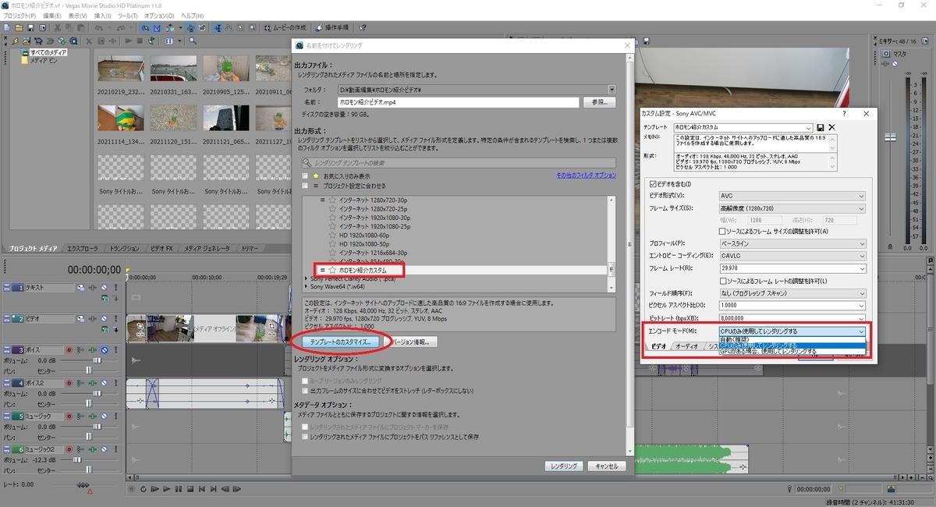This screenshot has width=936, height=507.
Task: Go to the end of the timeline
Action: (213, 489)
